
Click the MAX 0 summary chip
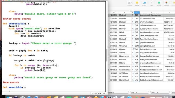coord(160,92)
